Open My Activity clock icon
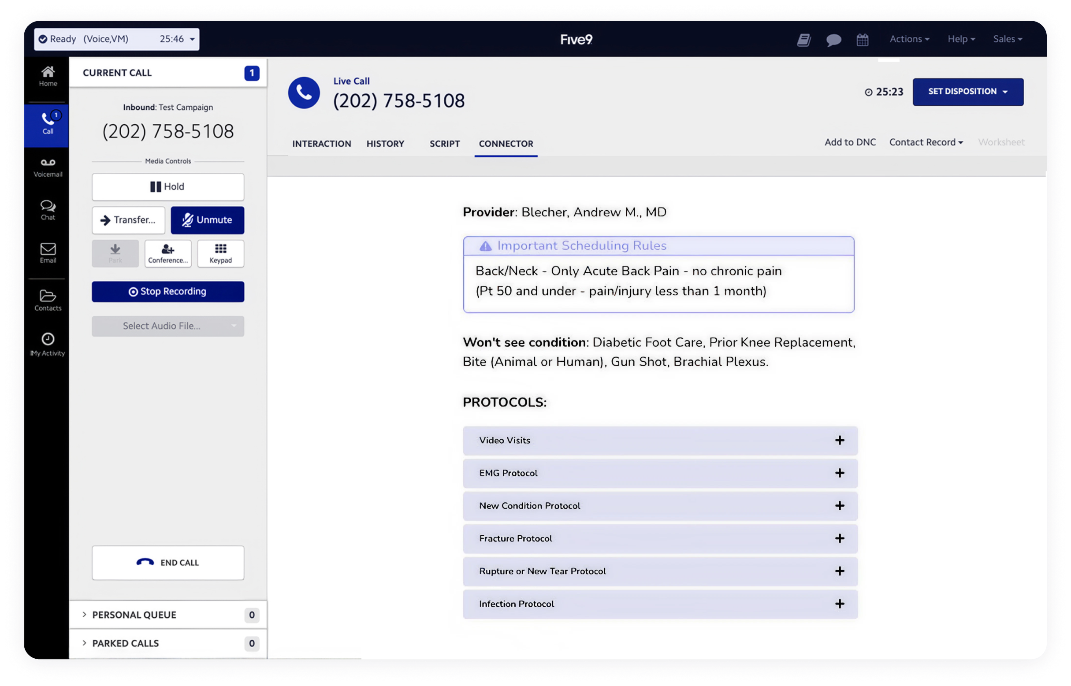1071x686 pixels. (48, 344)
